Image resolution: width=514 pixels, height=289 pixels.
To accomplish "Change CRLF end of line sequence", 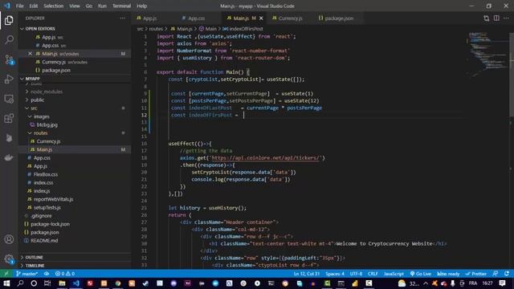I will [x=373, y=274].
